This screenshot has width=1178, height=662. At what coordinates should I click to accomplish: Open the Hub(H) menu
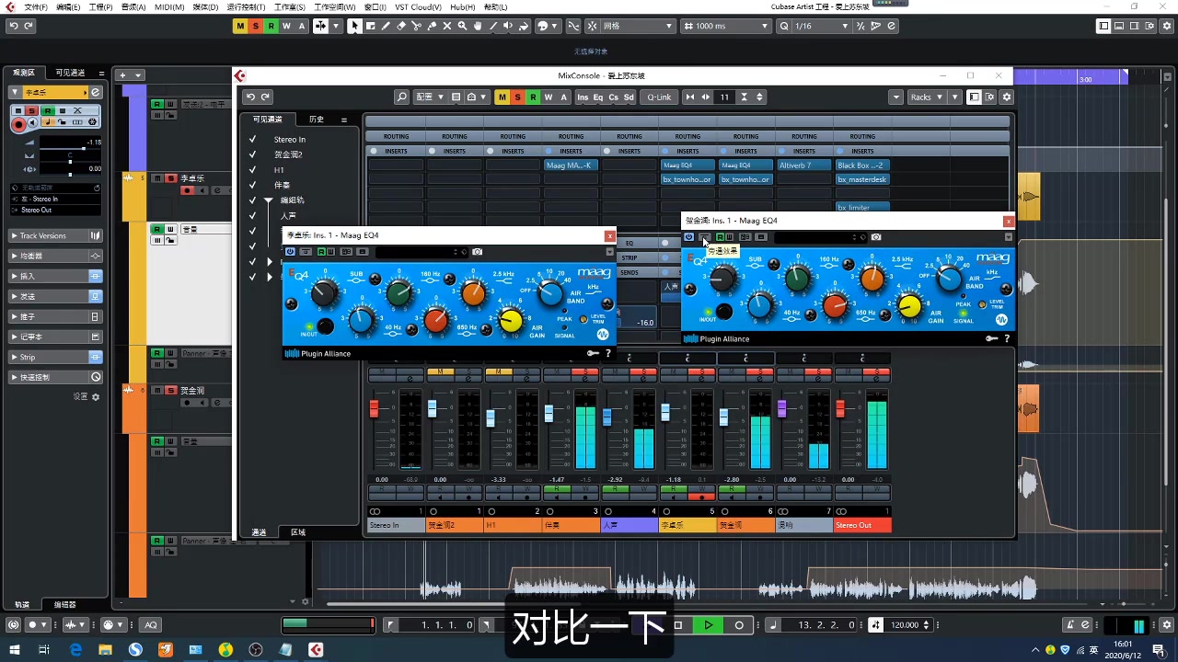coord(462,6)
